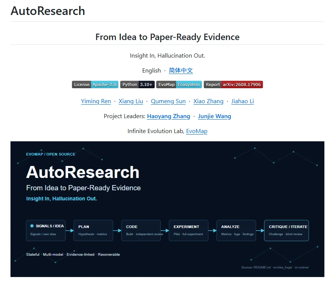
Task: Click 'Challenge · blind review' caption
Action: [285, 234]
